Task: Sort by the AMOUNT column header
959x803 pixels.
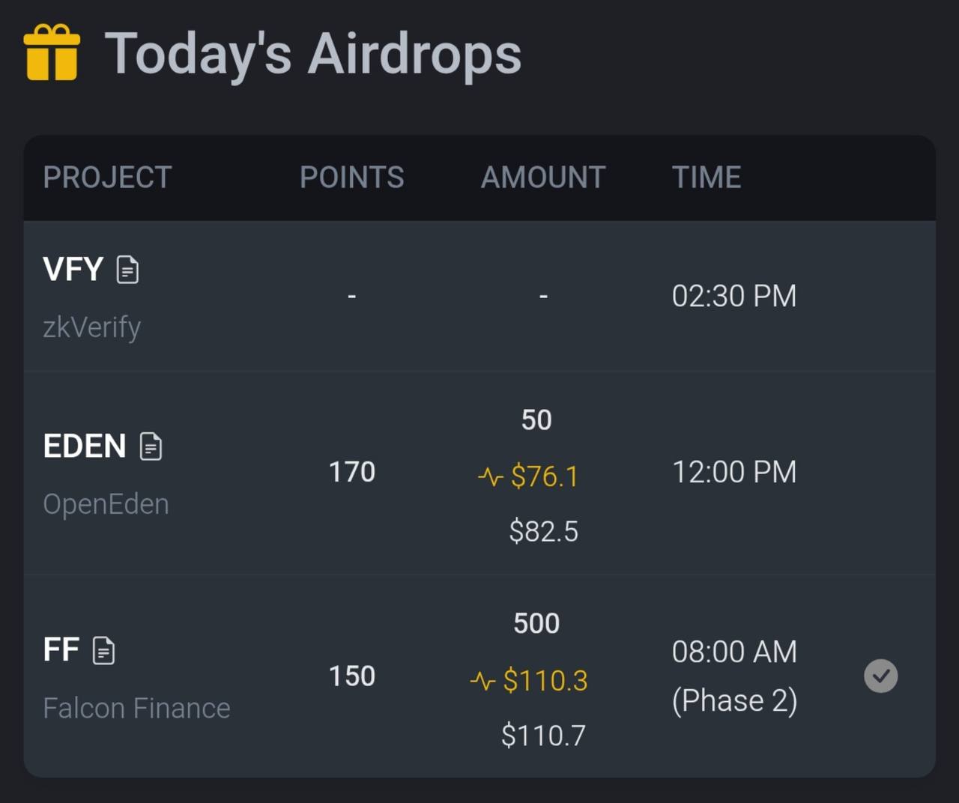Action: click(x=543, y=178)
